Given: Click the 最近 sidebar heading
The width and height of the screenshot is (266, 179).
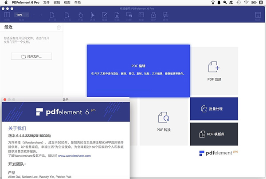Looking at the screenshot, I should click(8, 27).
